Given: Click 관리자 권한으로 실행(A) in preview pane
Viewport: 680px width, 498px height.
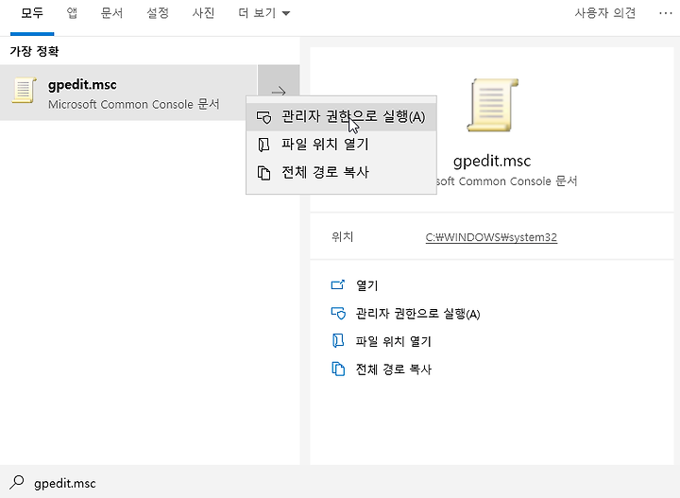Looking at the screenshot, I should [417, 314].
